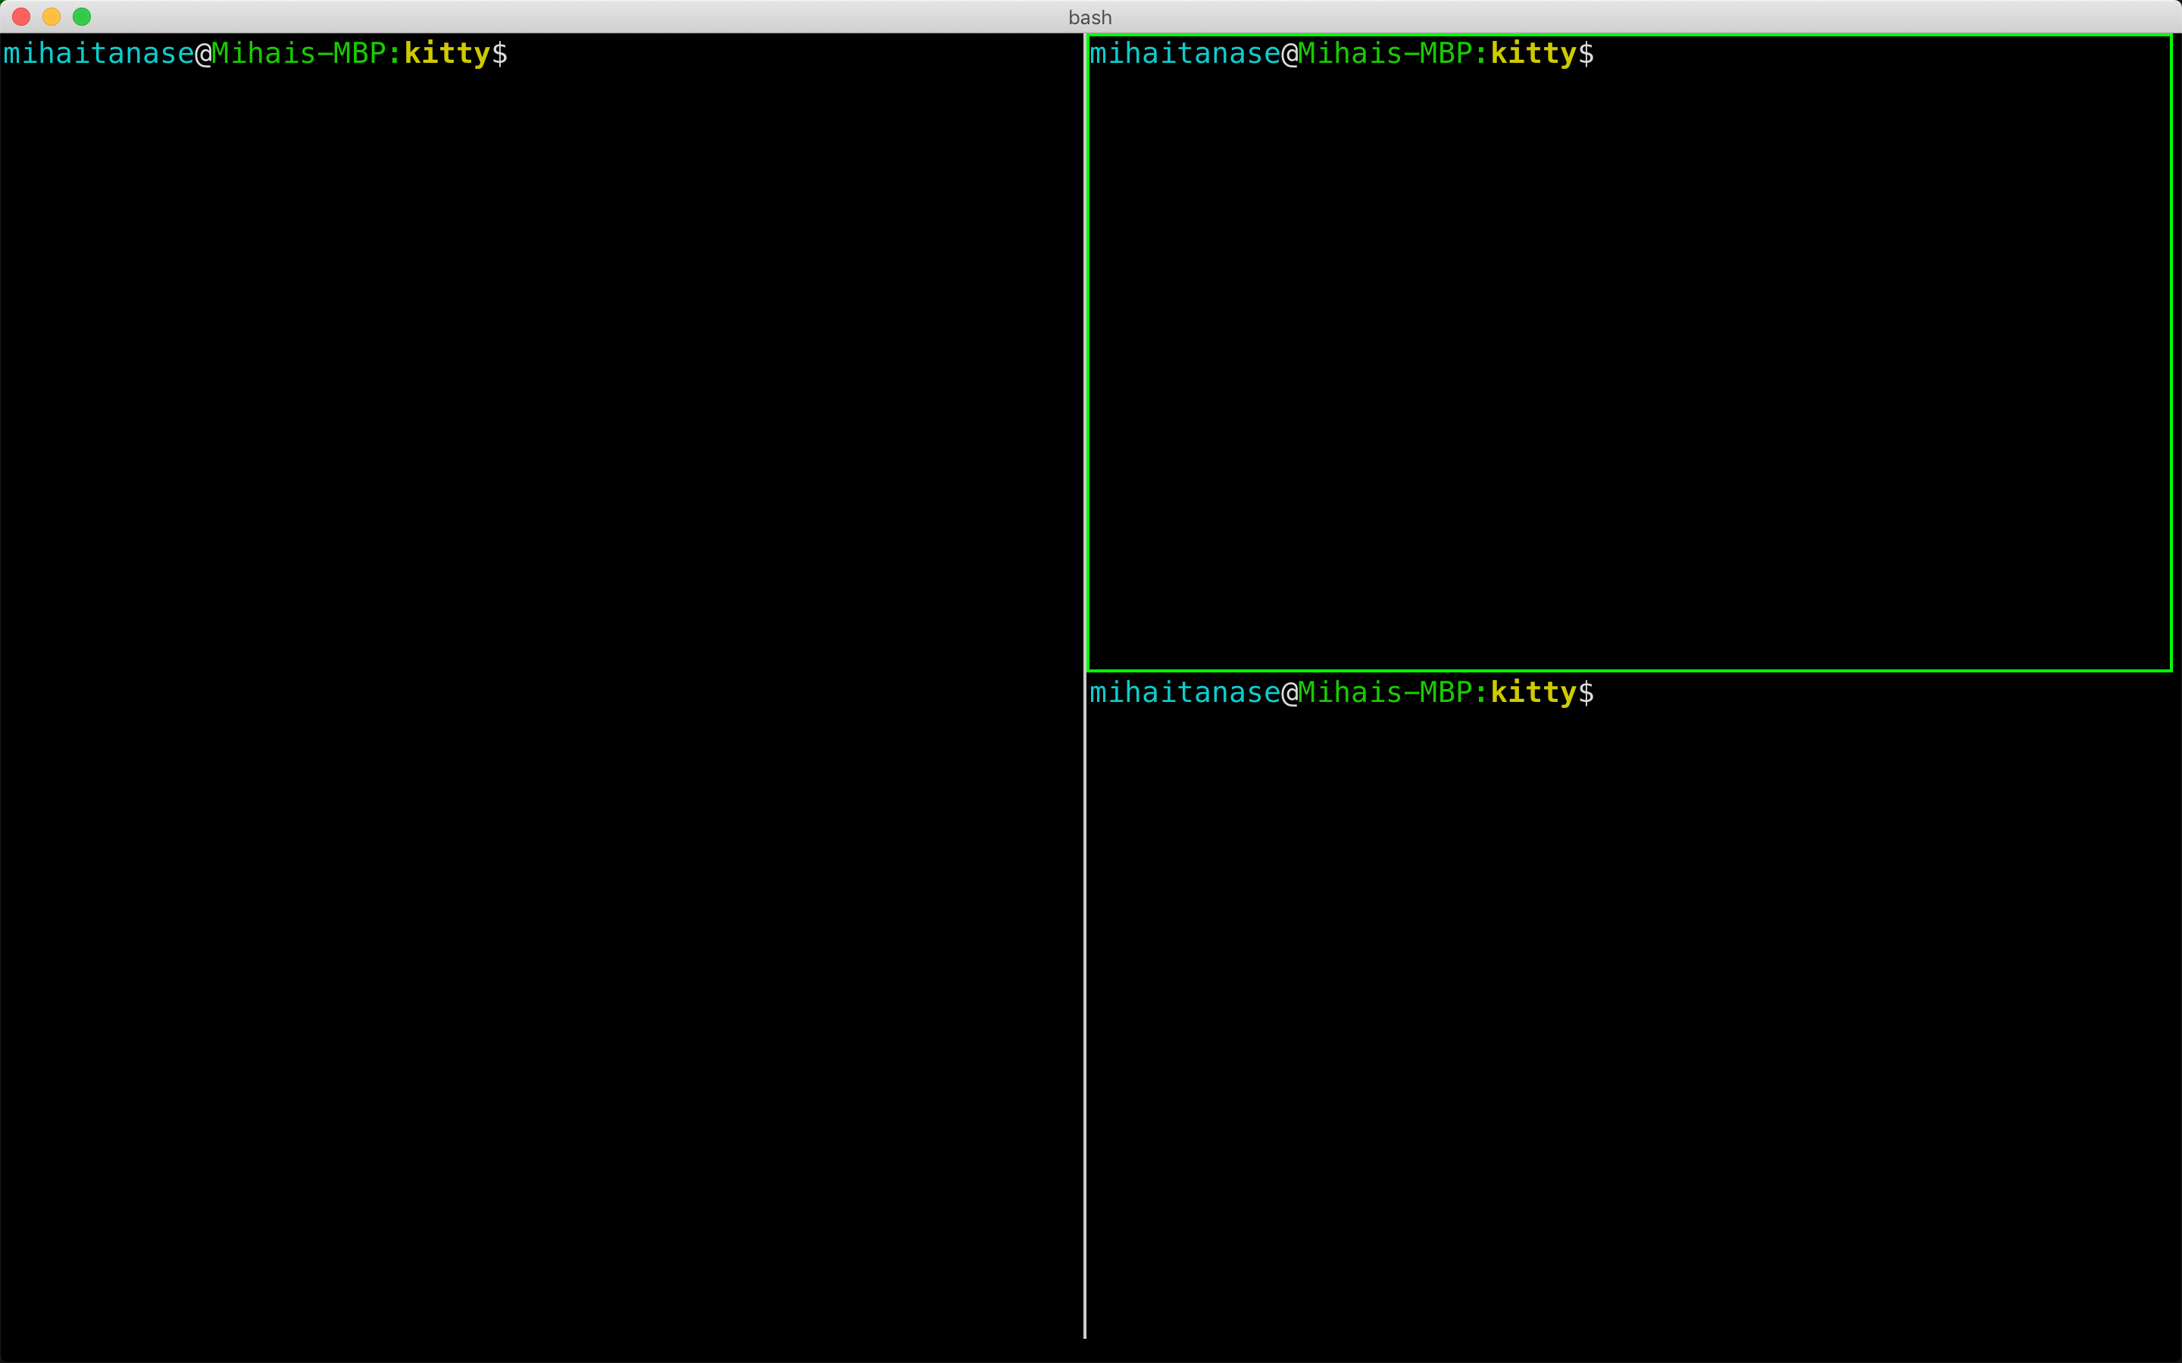2182x1363 pixels.
Task: Click the bash title in the title bar
Action: click(1089, 16)
